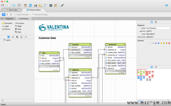Image resolution: width=171 pixels, height=106 pixels.
Task: Create a new document via blank-page icon
Action: (9, 5)
